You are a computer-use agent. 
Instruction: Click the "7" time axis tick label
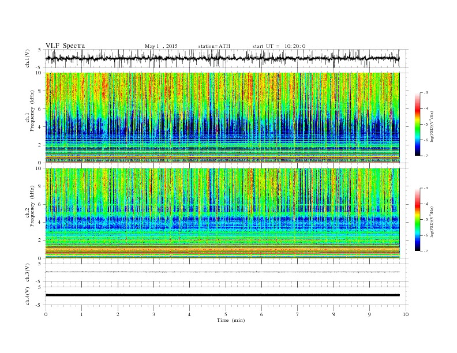[x=298, y=314]
